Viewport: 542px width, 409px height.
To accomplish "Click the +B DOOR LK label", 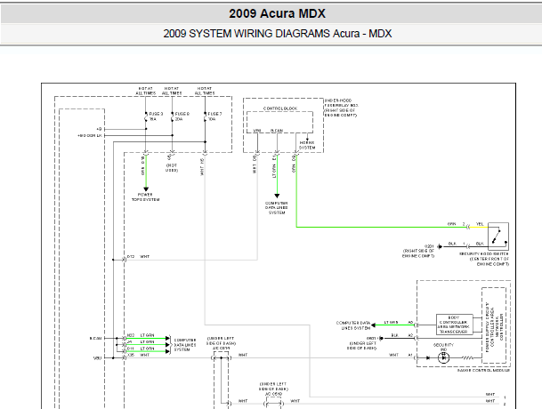I will click(x=90, y=136).
